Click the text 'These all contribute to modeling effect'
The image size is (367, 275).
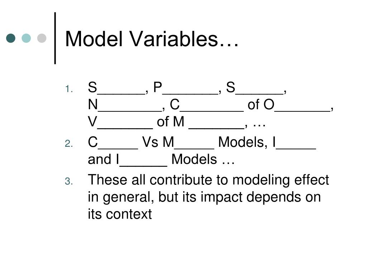pyautogui.click(x=208, y=180)
